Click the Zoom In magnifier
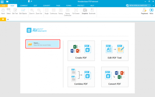Image resolution: width=155 pixels, height=97 pixels. [x=32, y=11]
